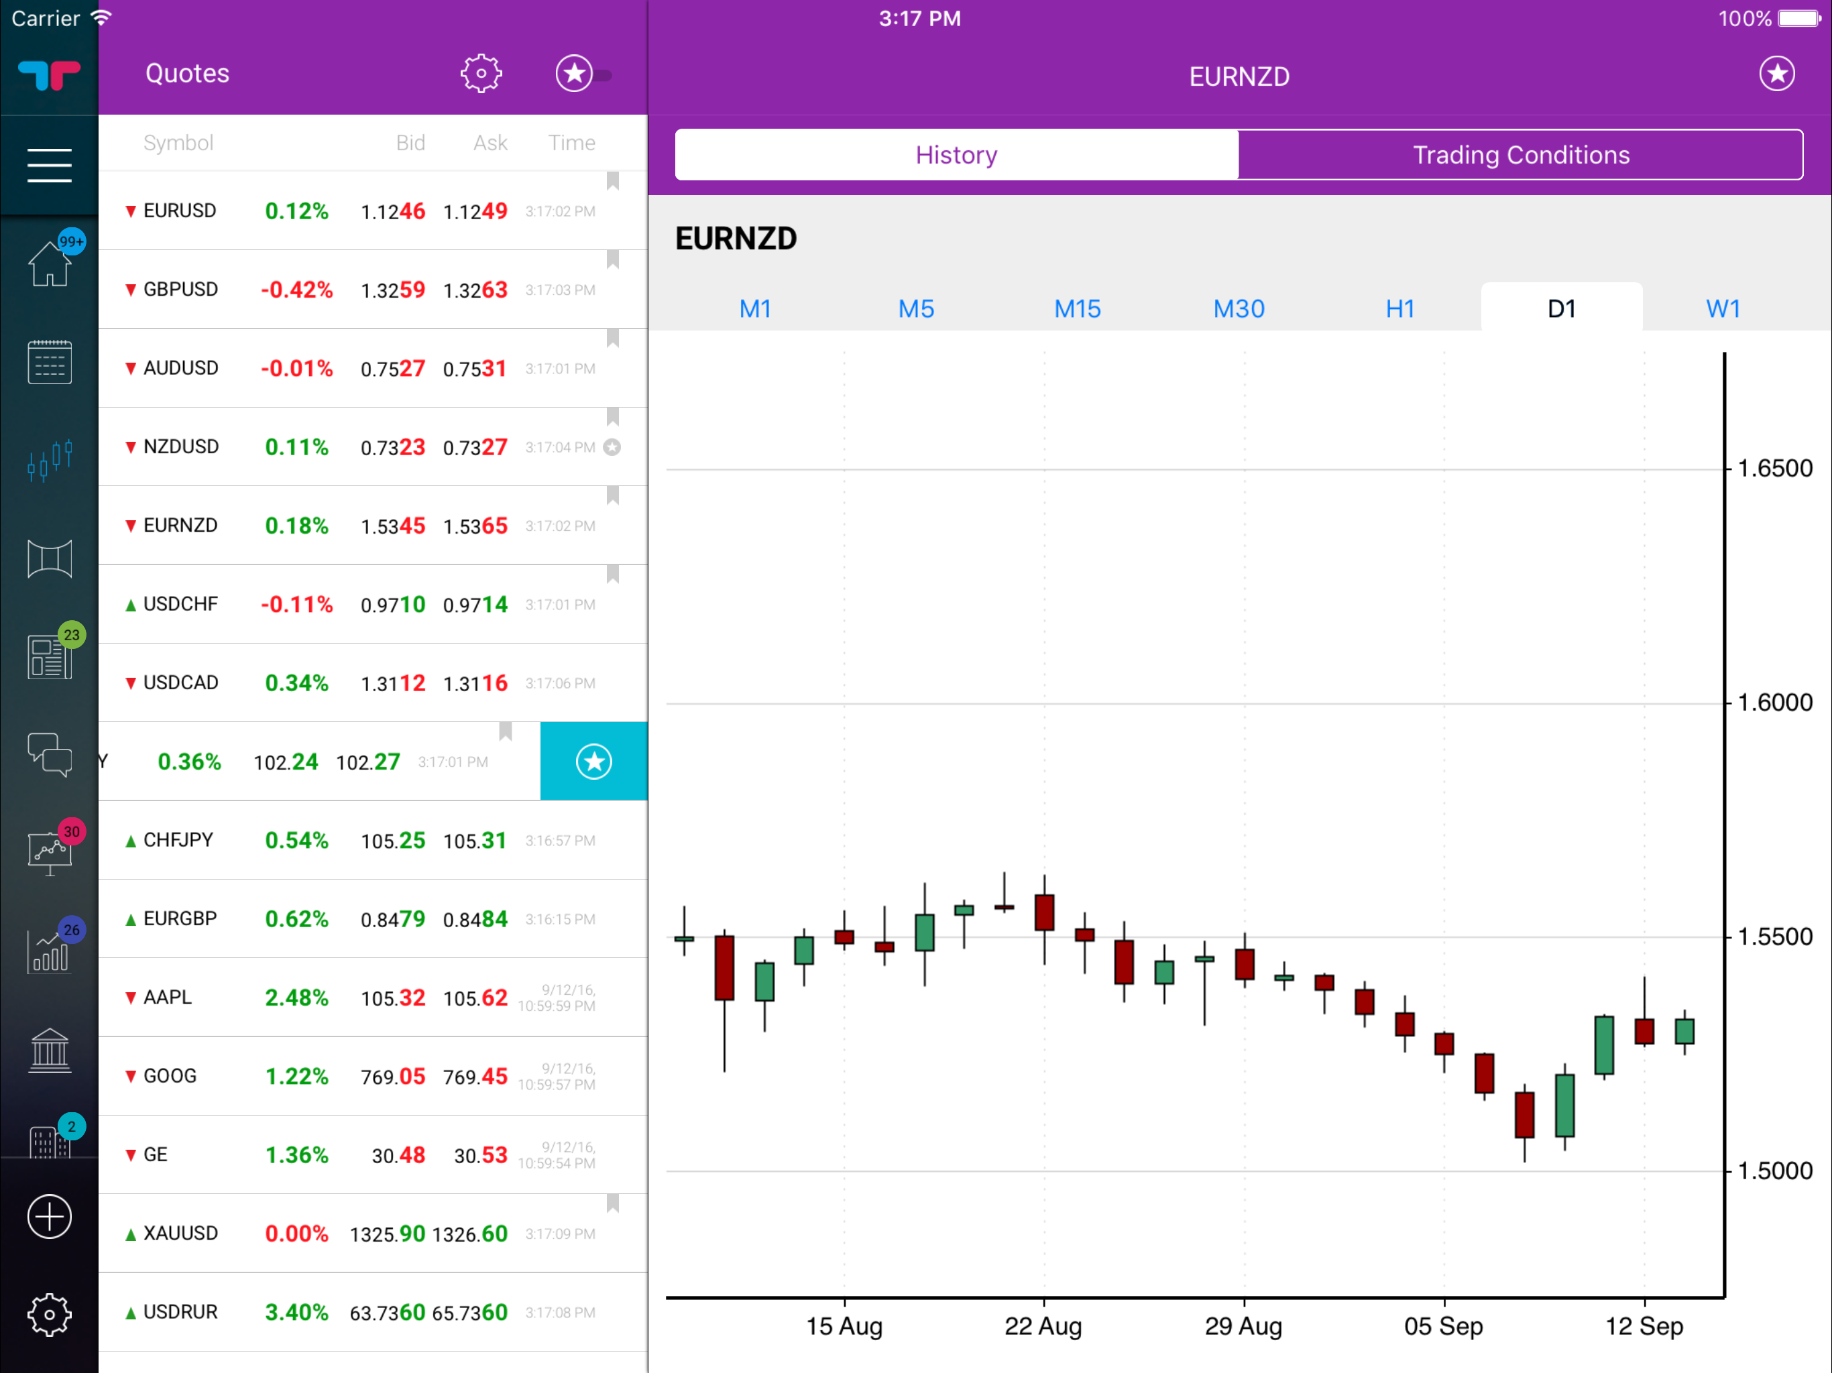
Task: Select the candlestick quotes icon
Action: pos(50,460)
